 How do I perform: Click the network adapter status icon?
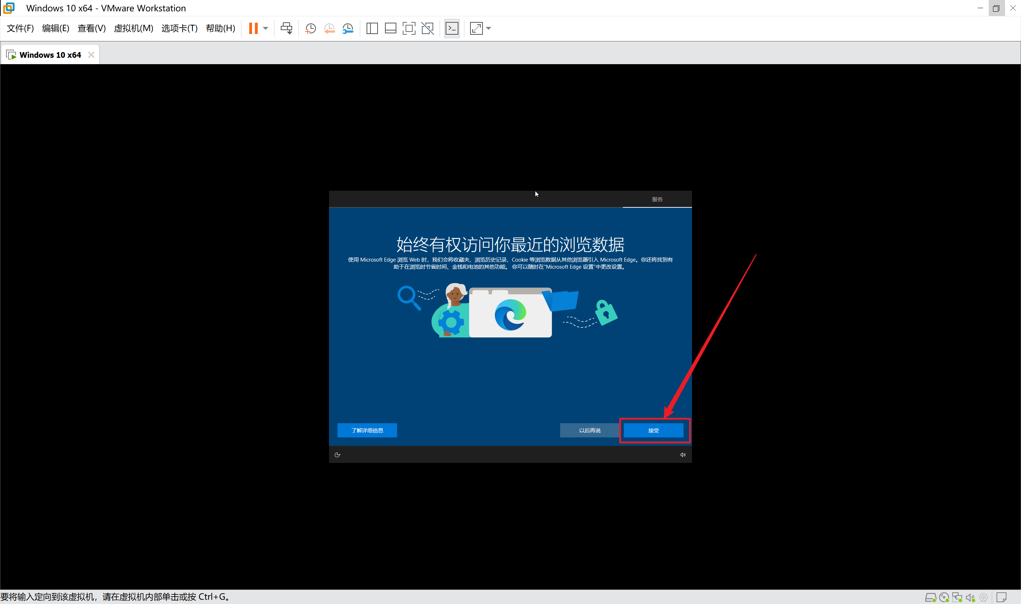tap(957, 598)
